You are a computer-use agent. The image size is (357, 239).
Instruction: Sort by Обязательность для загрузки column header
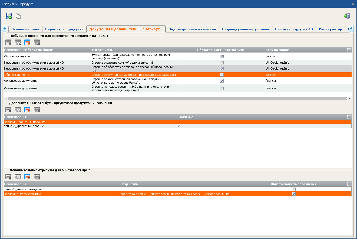click(x=222, y=50)
